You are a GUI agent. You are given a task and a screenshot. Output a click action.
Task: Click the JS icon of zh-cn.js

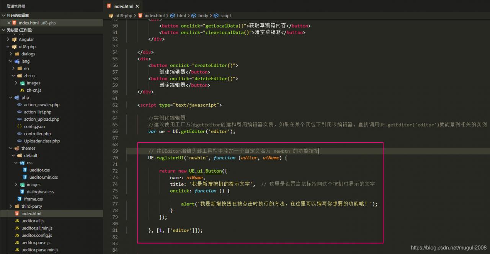(22, 90)
